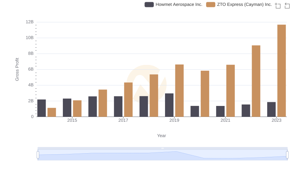Grab the right handle of the data zoom slider
The height and width of the screenshot is (169, 294).
[287, 155]
